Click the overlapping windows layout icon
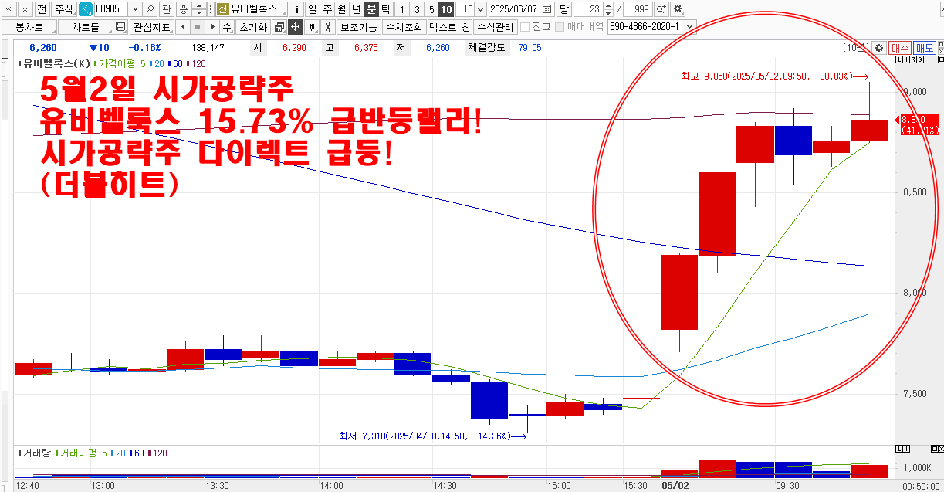The image size is (944, 492). click(x=278, y=27)
